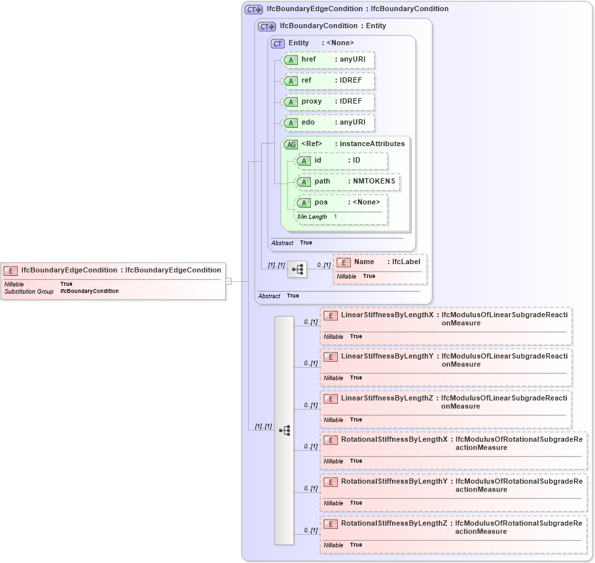Expand the square connector on the IfcBoundaryEdgeCondition element
This screenshot has height=563, width=595.
230,281
